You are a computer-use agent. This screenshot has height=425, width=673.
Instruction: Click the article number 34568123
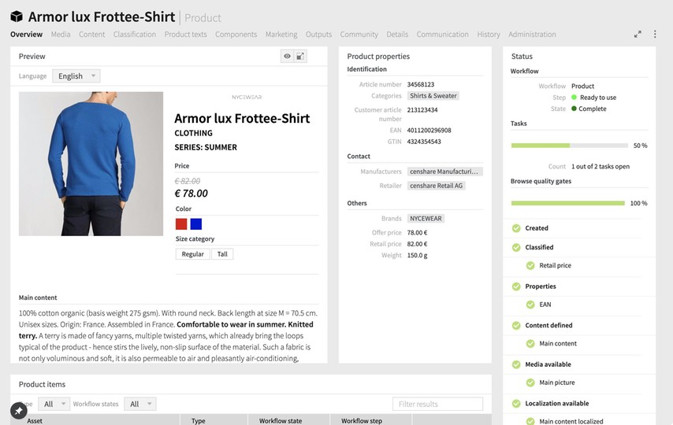(421, 84)
